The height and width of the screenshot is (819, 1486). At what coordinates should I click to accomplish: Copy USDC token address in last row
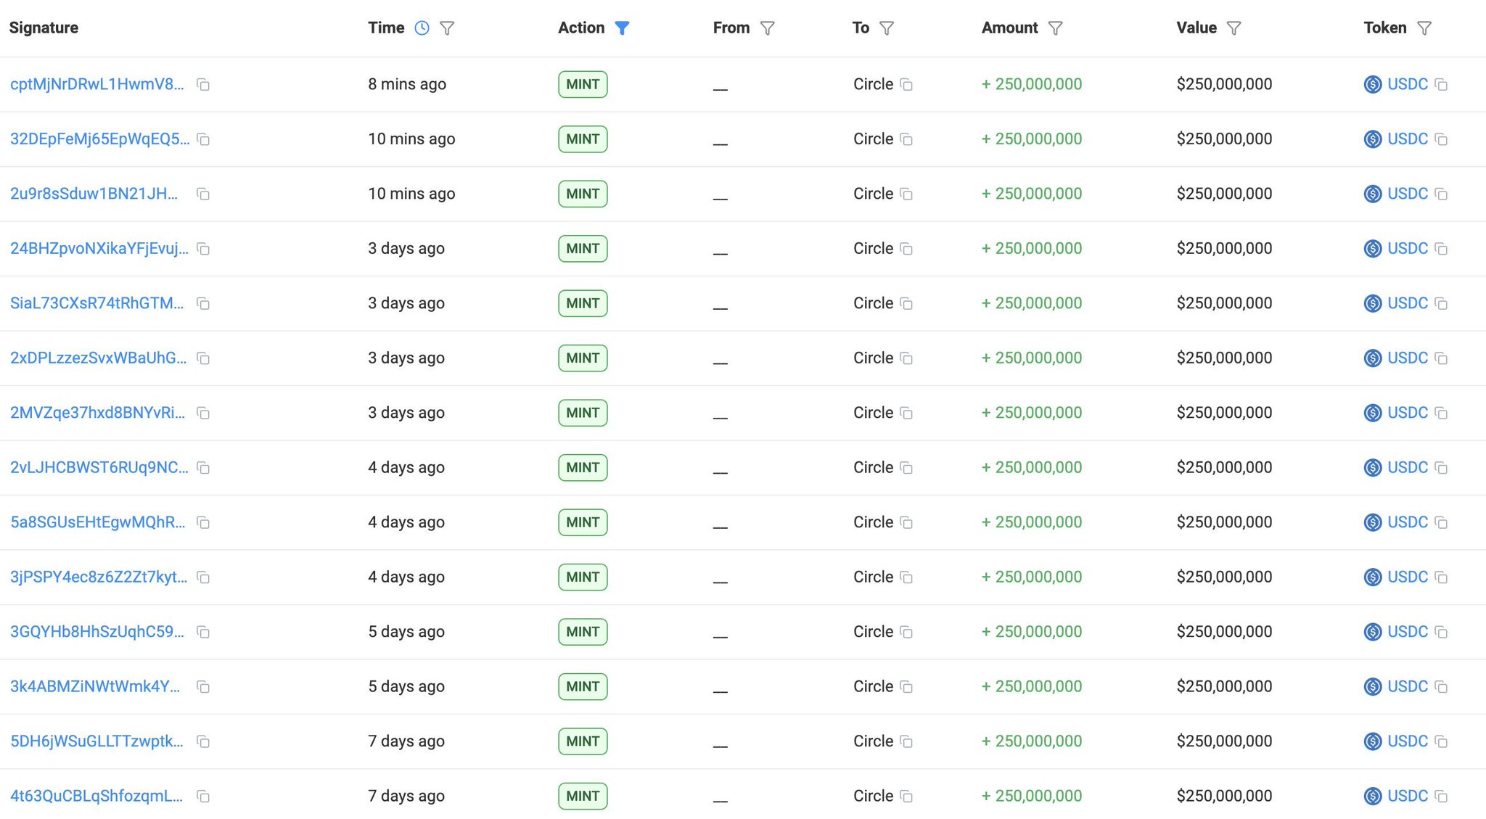pos(1441,797)
